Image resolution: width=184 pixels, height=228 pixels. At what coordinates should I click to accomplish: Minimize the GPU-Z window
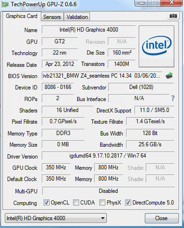(x=141, y=3)
